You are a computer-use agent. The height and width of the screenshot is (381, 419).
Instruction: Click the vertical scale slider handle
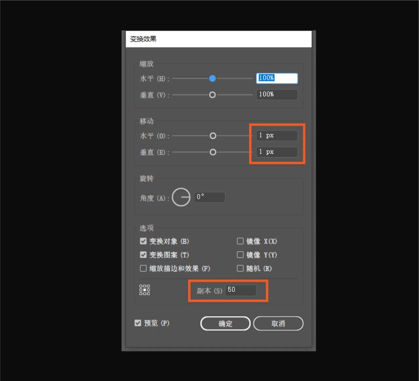pos(212,95)
